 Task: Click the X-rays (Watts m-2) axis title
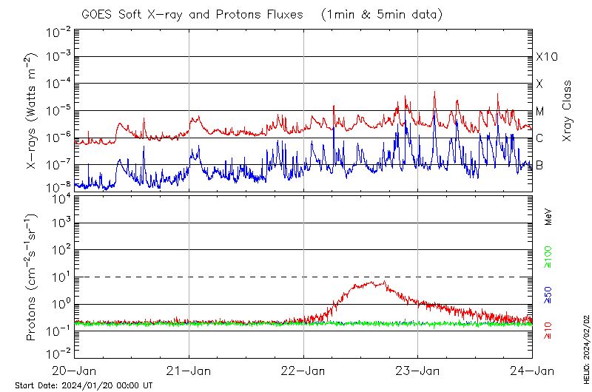click(x=33, y=112)
